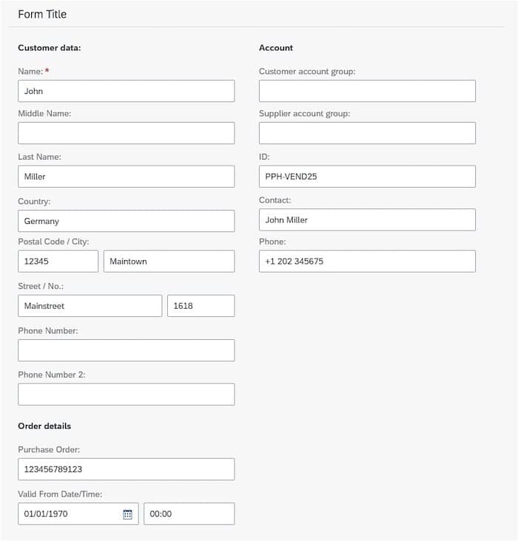Click the Street / No.: label
Image resolution: width=518 pixels, height=541 pixels.
(x=41, y=286)
